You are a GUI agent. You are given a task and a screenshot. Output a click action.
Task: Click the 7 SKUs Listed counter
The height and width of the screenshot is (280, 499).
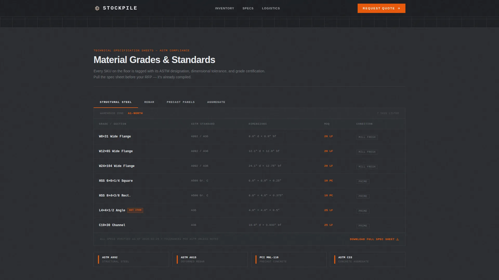388,113
